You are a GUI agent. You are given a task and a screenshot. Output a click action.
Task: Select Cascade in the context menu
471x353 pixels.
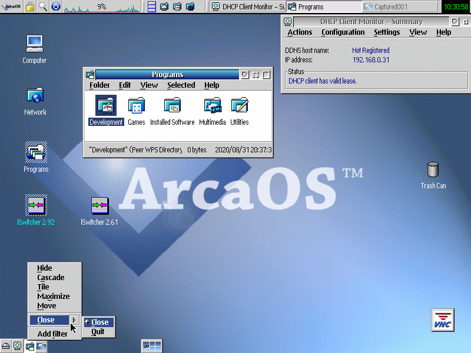point(51,278)
